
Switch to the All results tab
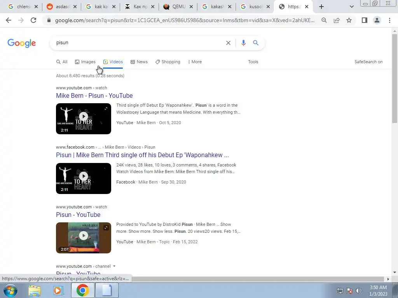pyautogui.click(x=62, y=62)
